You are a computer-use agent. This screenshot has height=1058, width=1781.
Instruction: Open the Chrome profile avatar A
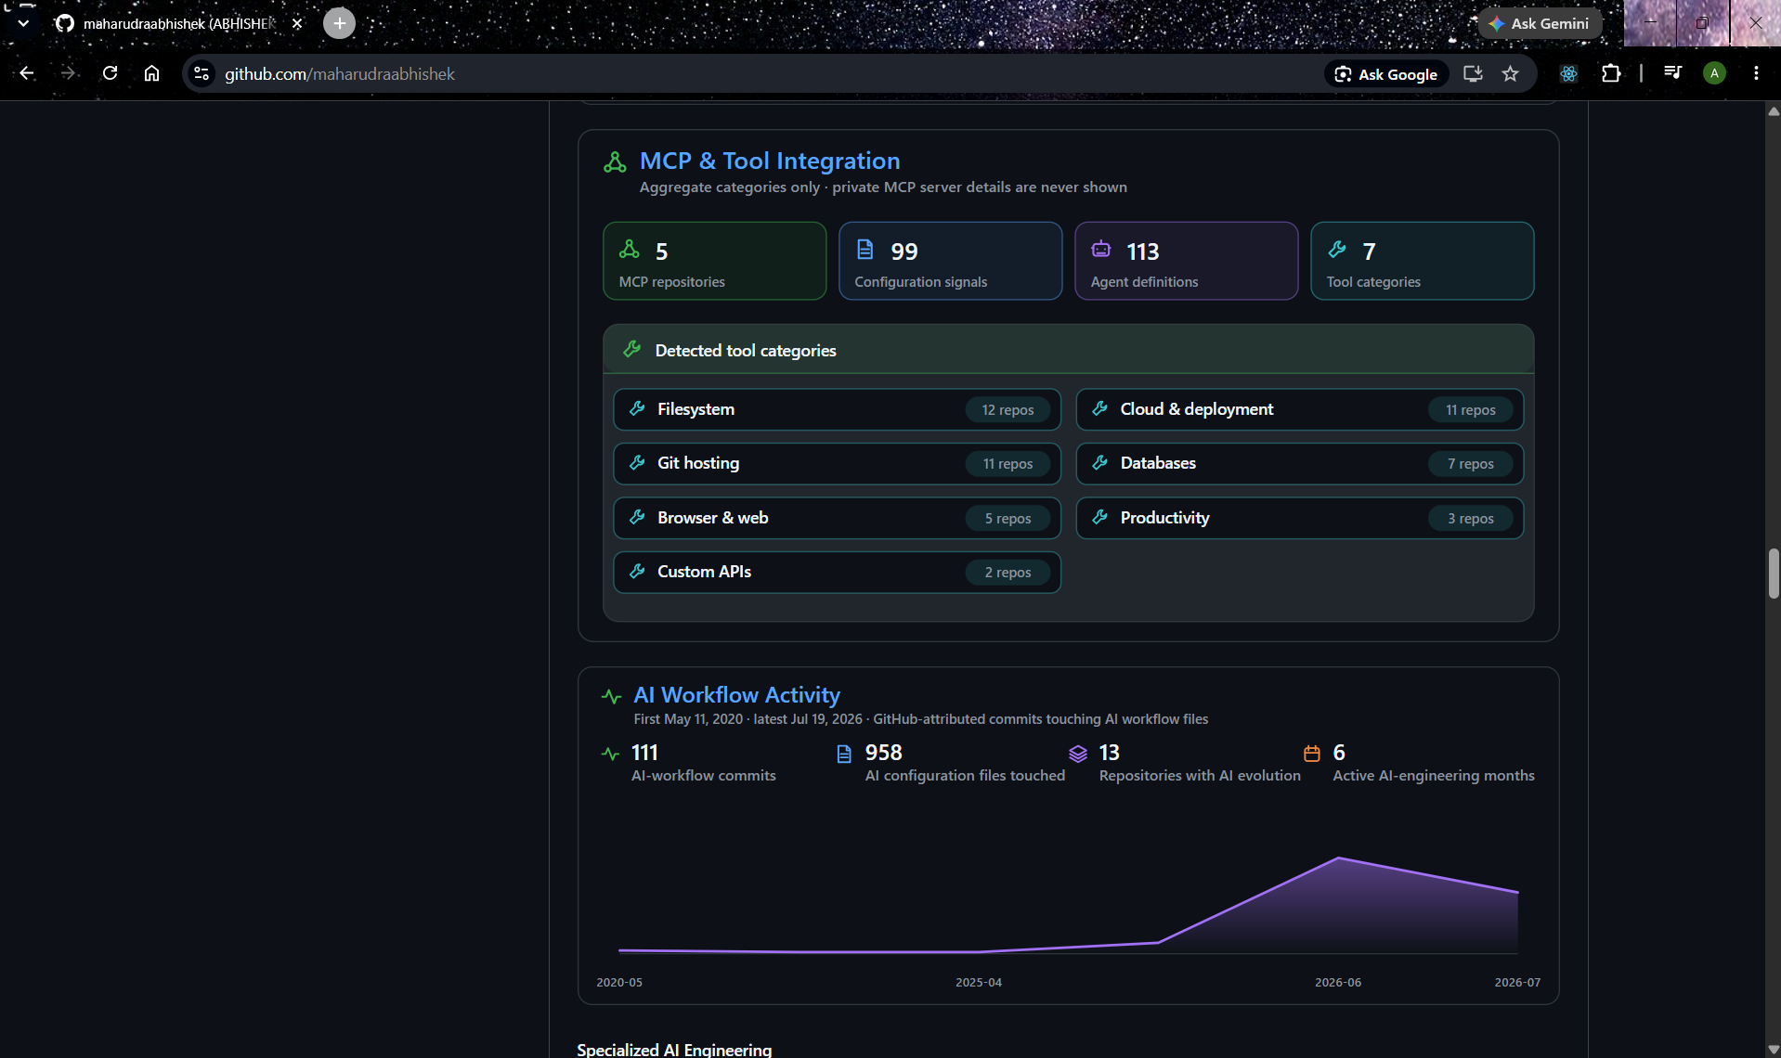(x=1714, y=73)
